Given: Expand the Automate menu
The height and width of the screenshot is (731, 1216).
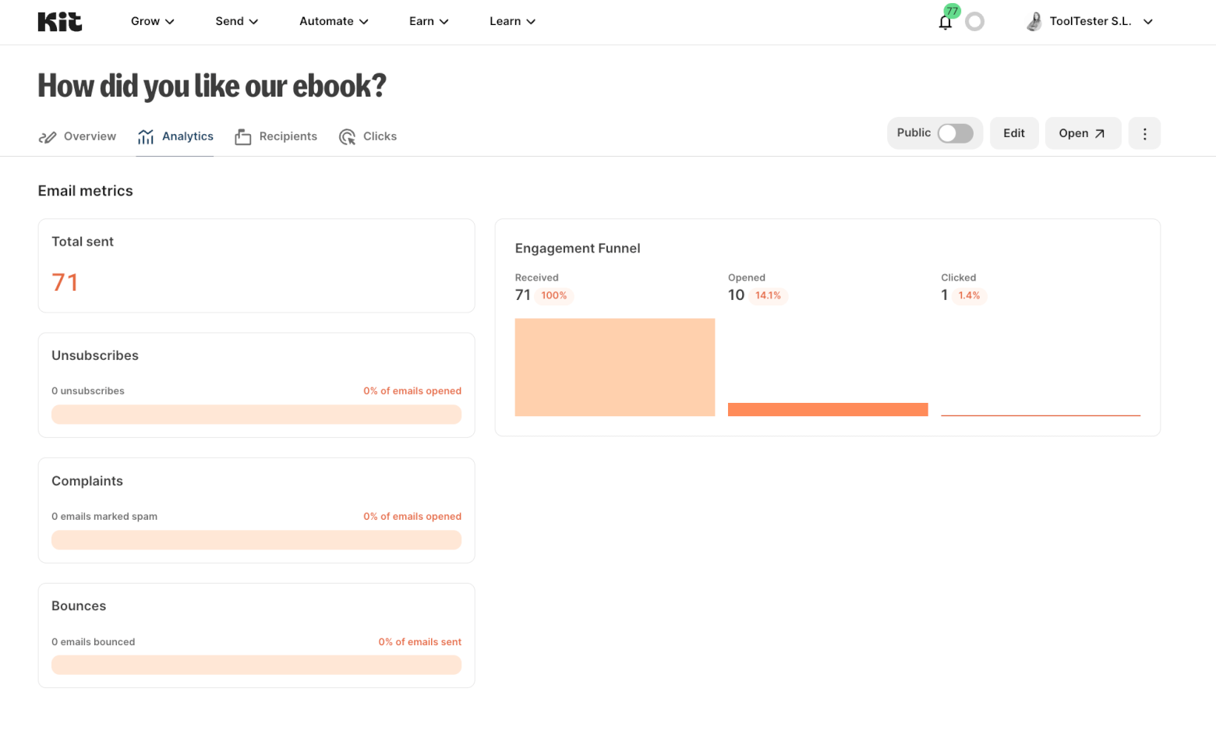Looking at the screenshot, I should tap(334, 22).
